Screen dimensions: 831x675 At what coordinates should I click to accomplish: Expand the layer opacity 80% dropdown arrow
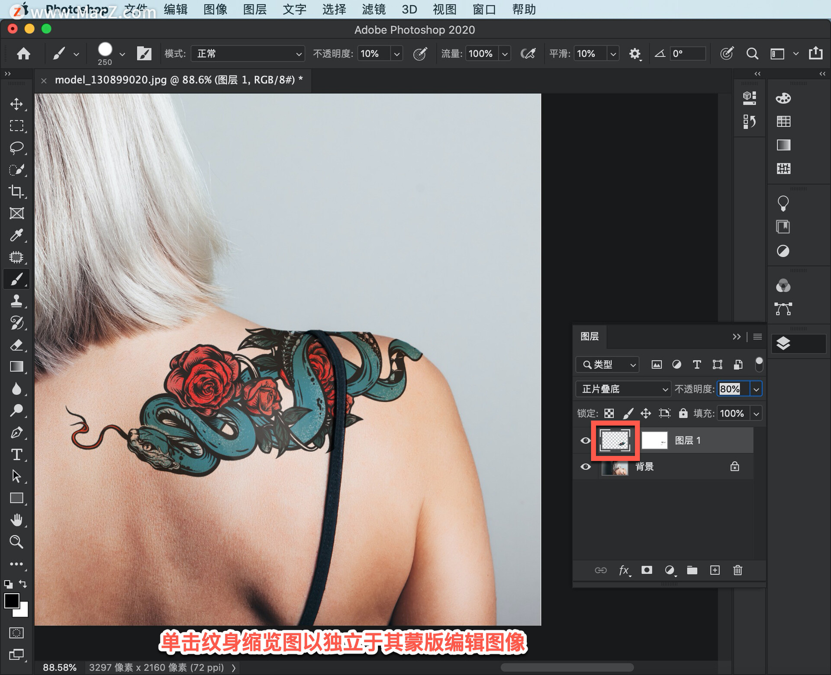coord(756,389)
